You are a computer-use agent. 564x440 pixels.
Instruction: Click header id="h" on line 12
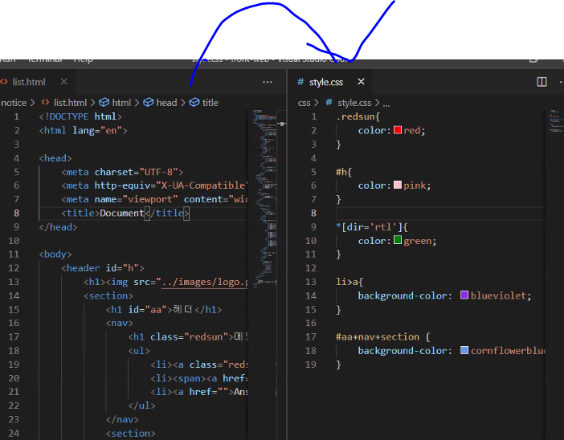tap(103, 268)
